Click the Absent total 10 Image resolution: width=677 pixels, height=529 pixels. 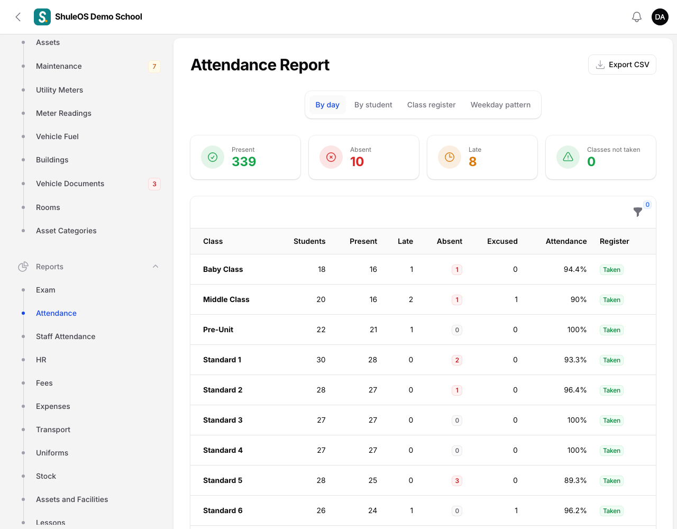pos(357,161)
